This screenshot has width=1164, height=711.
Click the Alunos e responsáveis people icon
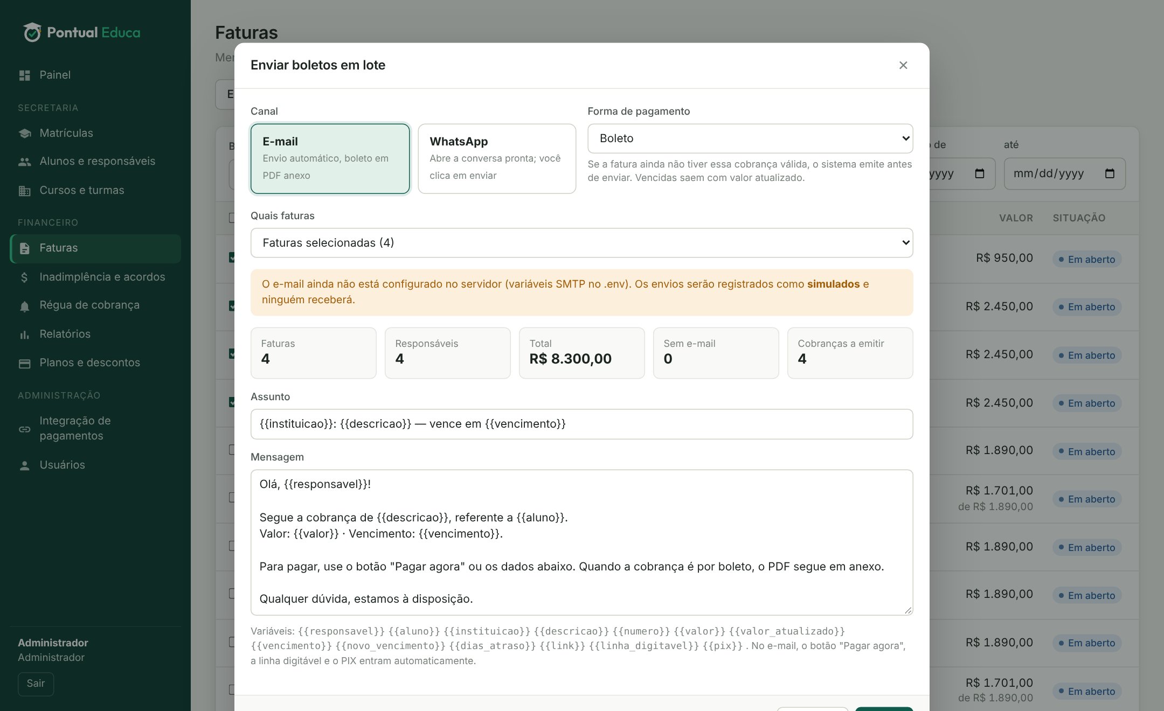[x=24, y=162]
